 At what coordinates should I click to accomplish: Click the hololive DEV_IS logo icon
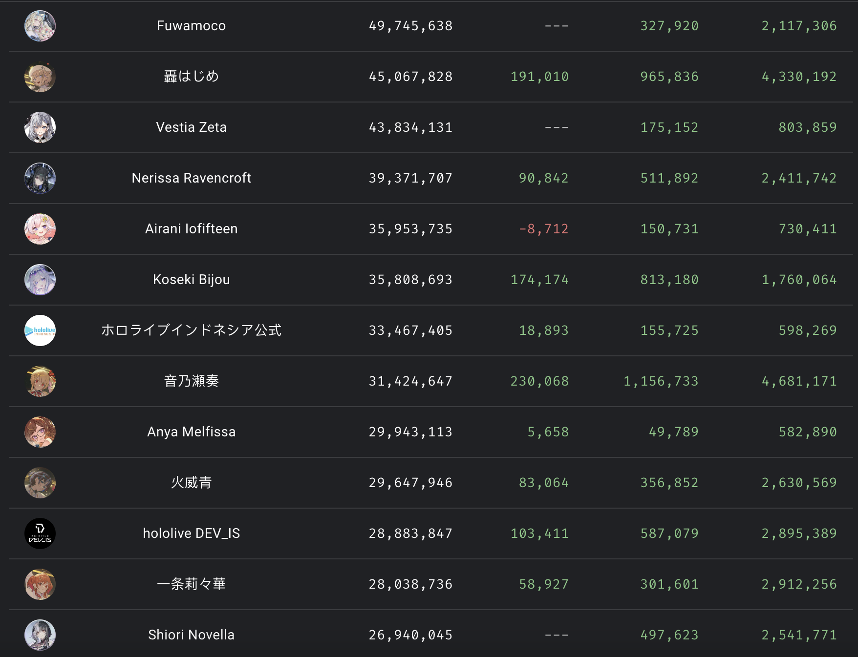40,534
